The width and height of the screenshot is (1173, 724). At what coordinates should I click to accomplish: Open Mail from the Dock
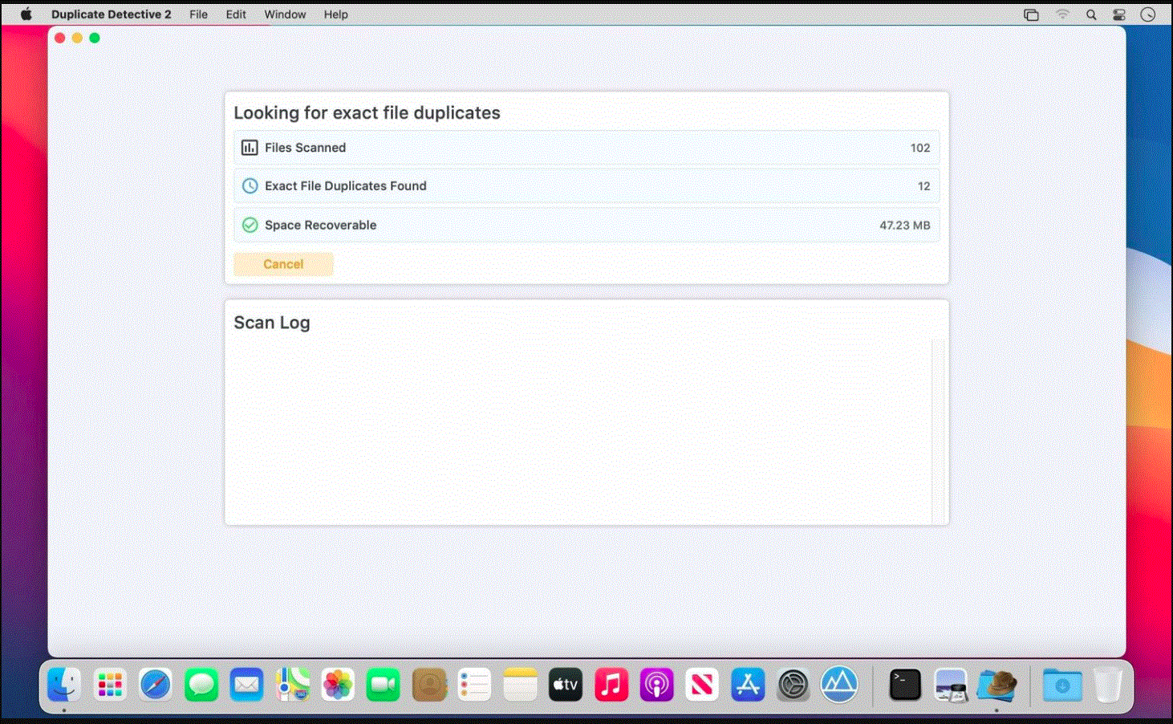[246, 685]
